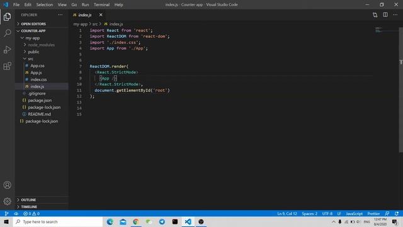Click src in the breadcrumb path
Screen dimensions: 403x227
(x=95, y=24)
